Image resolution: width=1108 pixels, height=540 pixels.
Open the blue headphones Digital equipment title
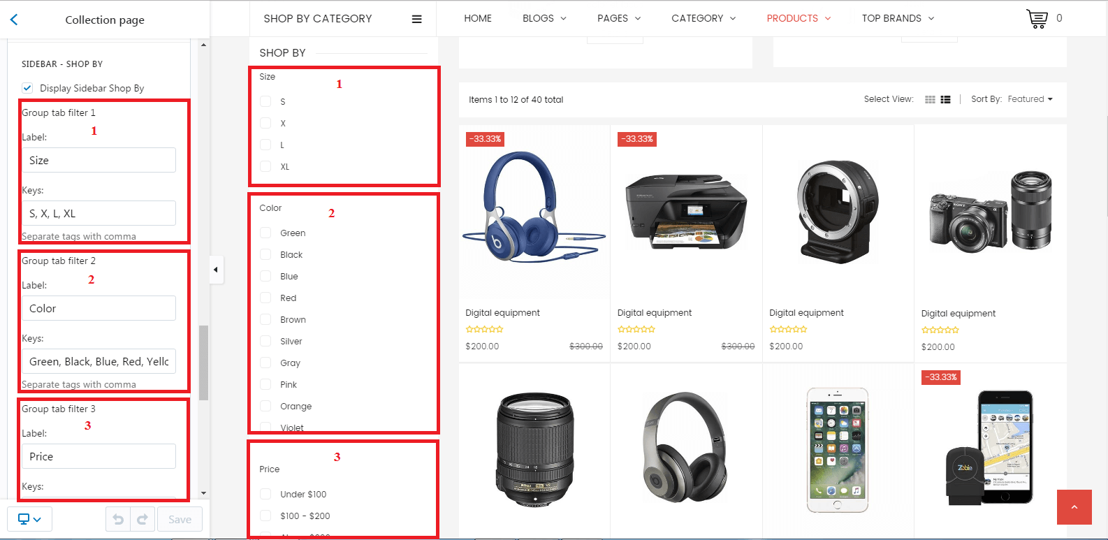click(x=502, y=313)
